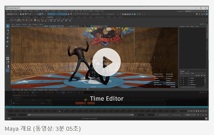This screenshot has height=135, width=214.
Task: Click the New scene icon in status line
Action: click(x=21, y=14)
